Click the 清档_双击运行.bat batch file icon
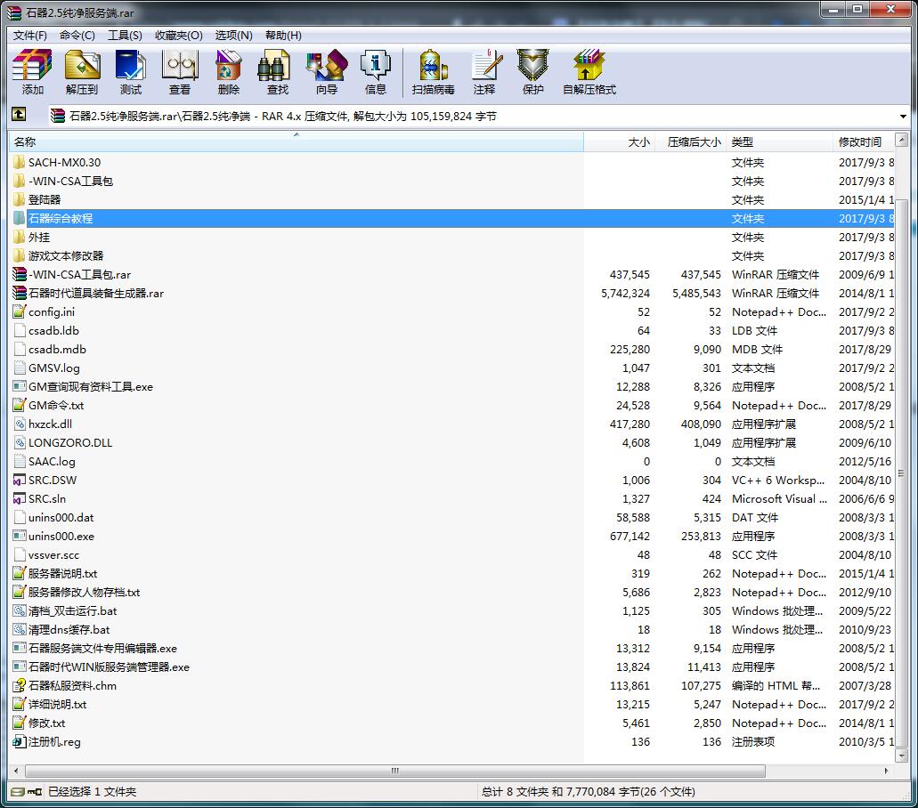 20,610
